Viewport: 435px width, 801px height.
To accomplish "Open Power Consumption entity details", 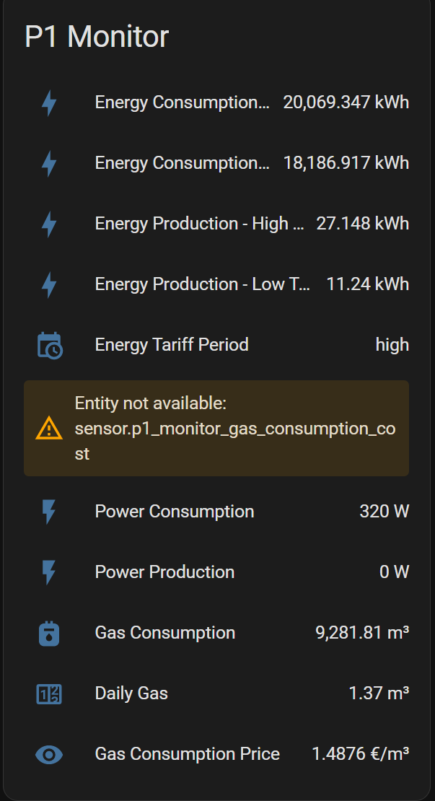I will tap(175, 512).
